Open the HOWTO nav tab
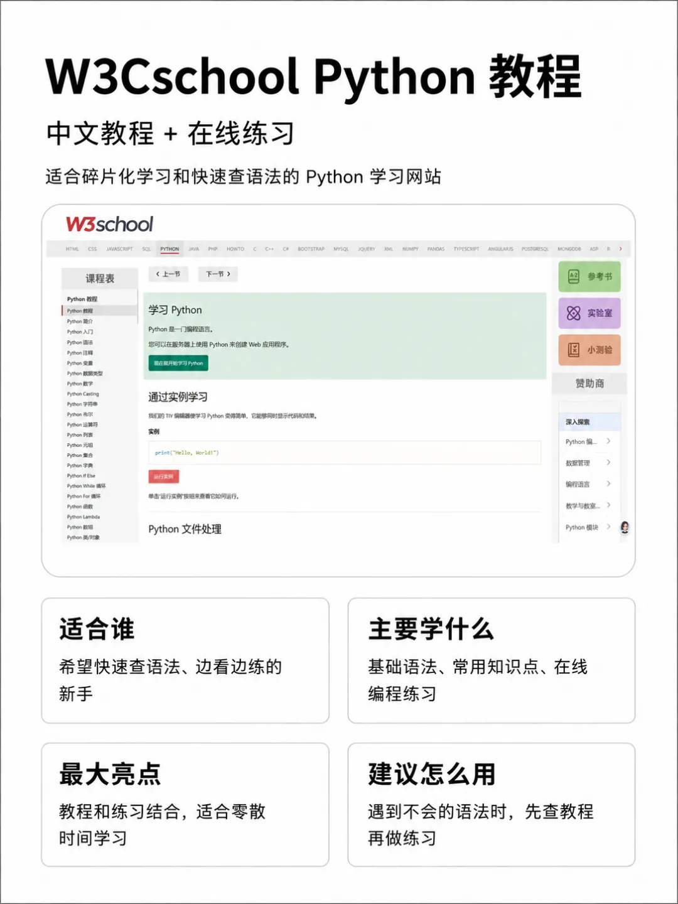 click(x=235, y=249)
